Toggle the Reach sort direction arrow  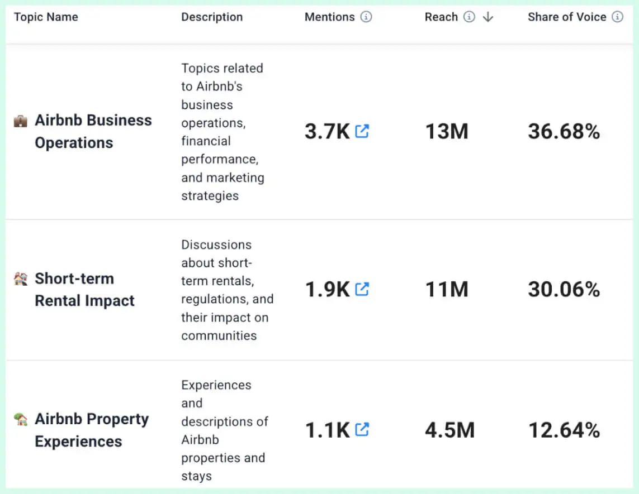coord(487,17)
